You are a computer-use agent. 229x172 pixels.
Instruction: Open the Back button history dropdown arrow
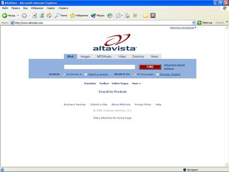pyautogui.click(x=18, y=15)
